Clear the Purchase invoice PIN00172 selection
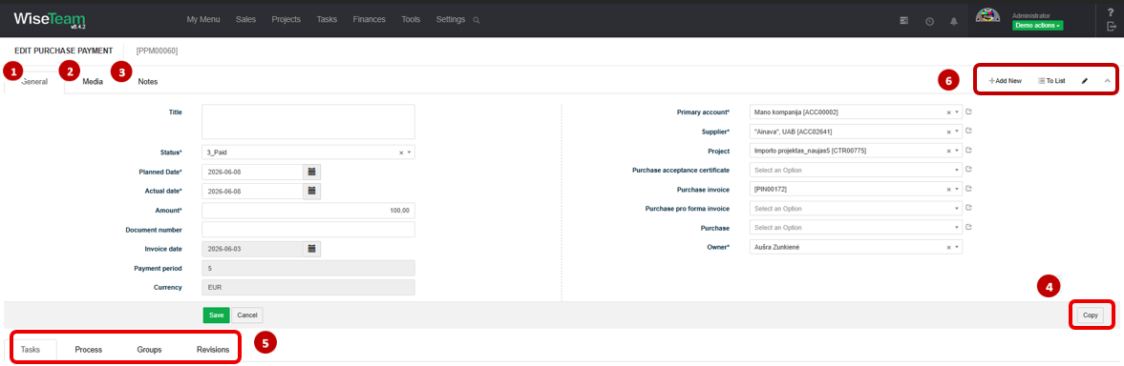The image size is (1124, 366). 948,190
